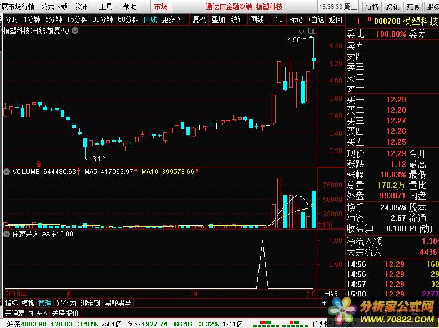
Task: Select the 模板 bottom tab
Action: point(28,303)
